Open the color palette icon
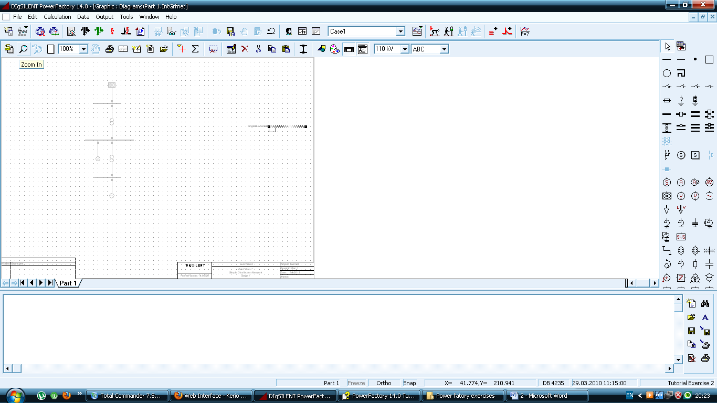The image size is (717, 403). point(335,49)
